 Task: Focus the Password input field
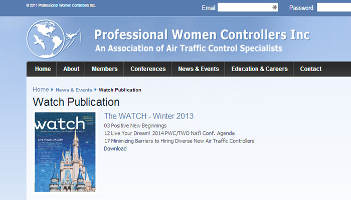click(334, 7)
